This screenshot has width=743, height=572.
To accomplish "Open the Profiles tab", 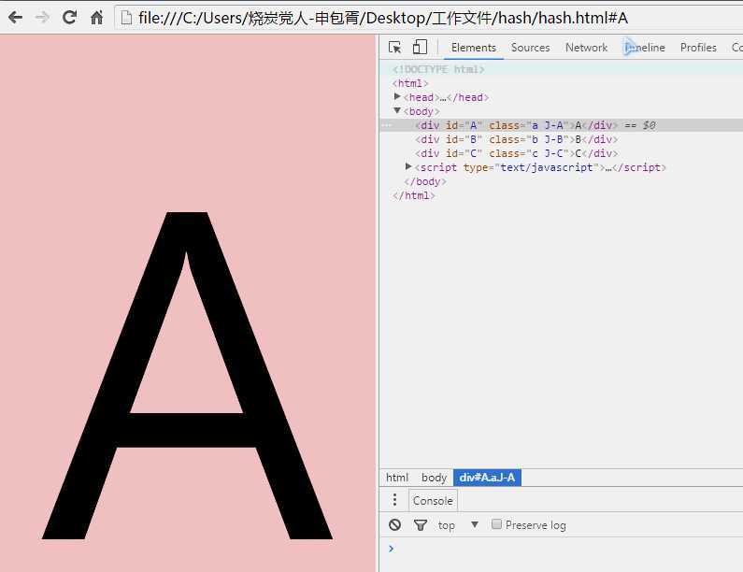I will pos(698,48).
